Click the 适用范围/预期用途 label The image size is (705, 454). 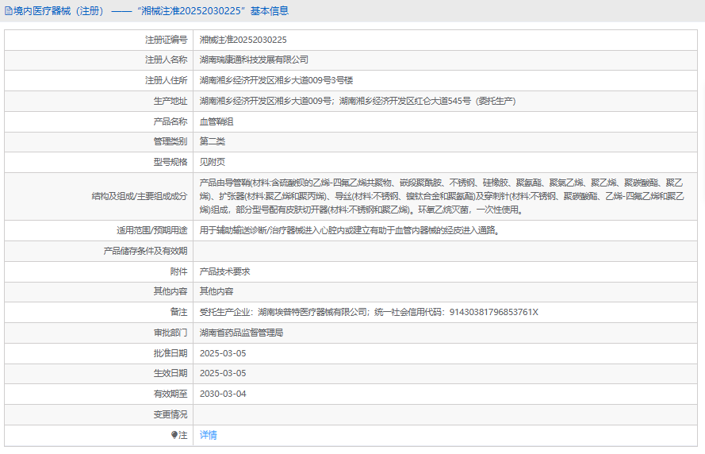tap(152, 231)
